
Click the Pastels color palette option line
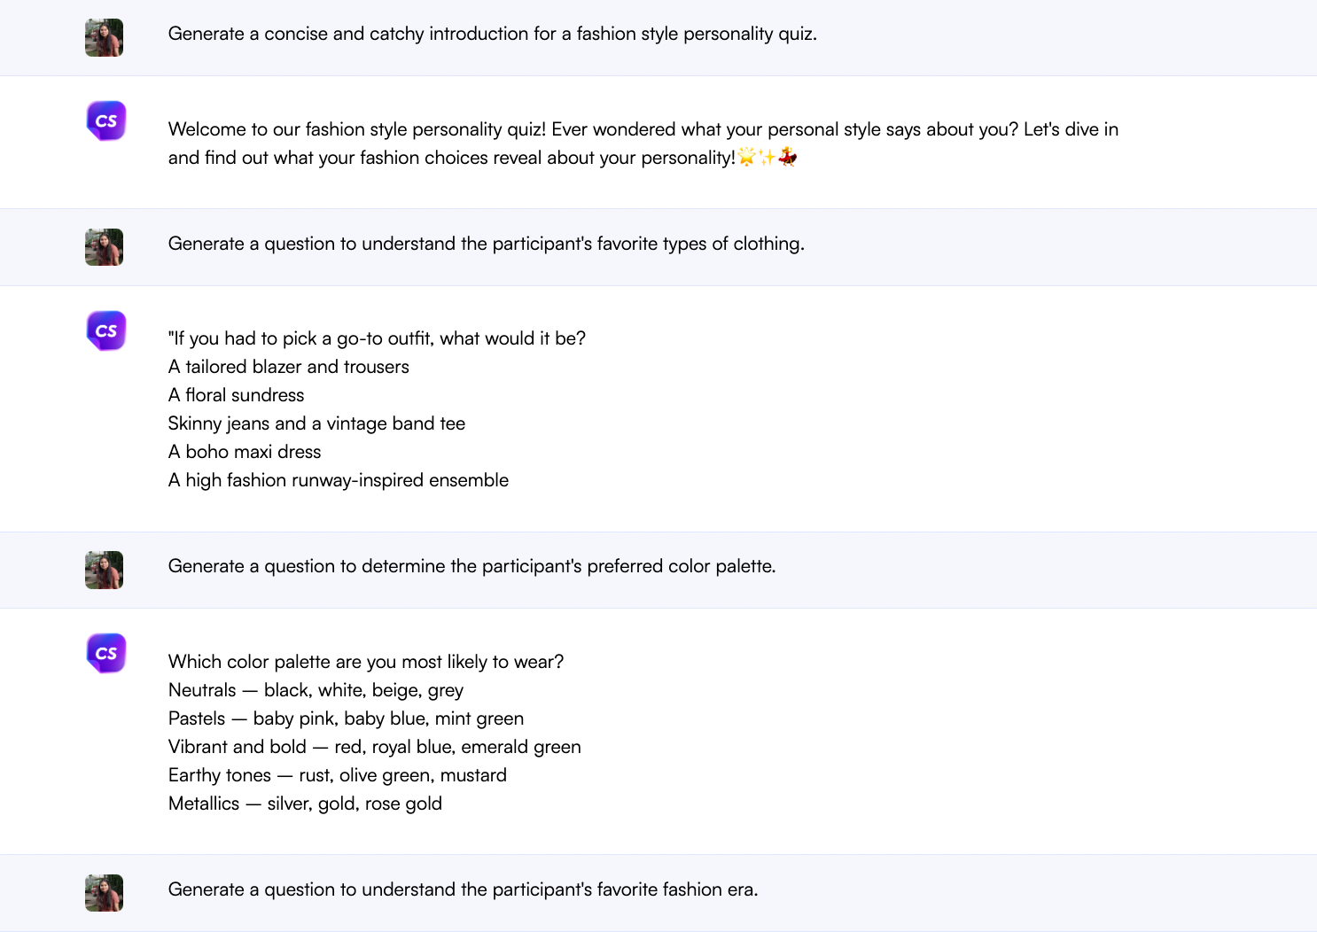tap(346, 718)
